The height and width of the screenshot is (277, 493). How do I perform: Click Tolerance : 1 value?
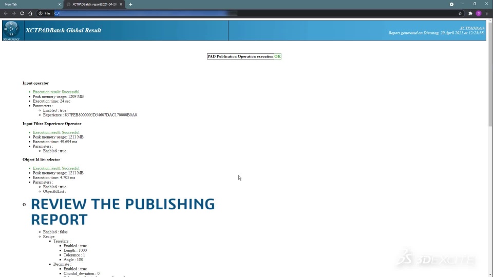tap(74, 255)
